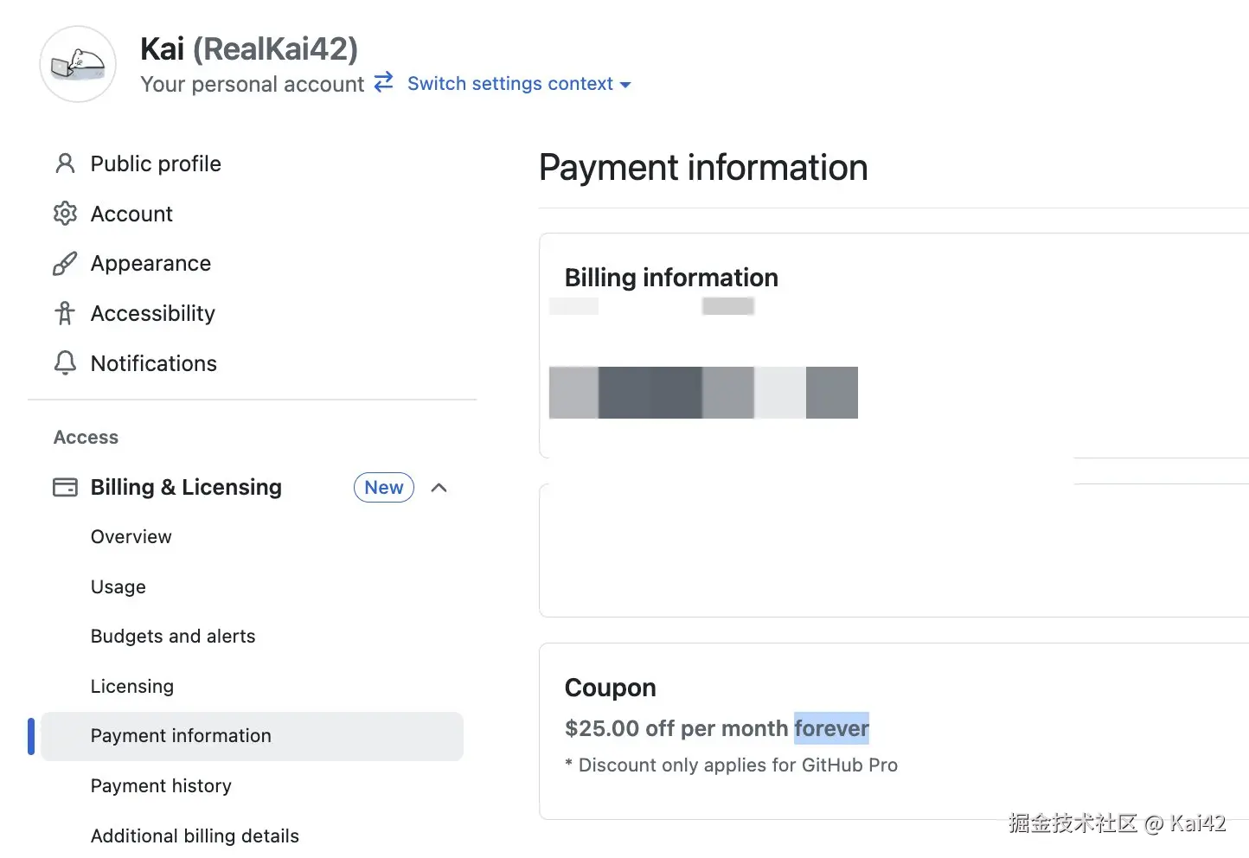View Payment history
Image resolution: width=1249 pixels, height=858 pixels.
pyautogui.click(x=161, y=786)
